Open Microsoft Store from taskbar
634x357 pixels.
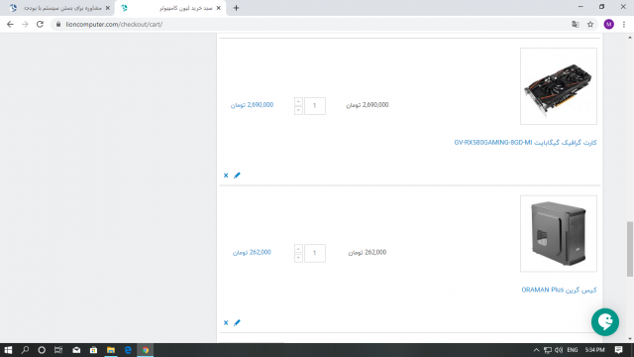pos(93,350)
